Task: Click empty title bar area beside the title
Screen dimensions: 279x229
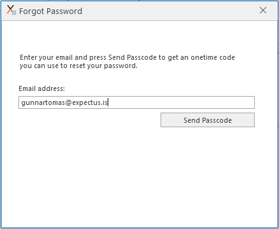Action: (x=170, y=11)
